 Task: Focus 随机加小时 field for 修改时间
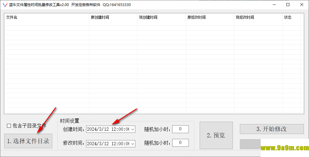pyautogui.click(x=180, y=143)
